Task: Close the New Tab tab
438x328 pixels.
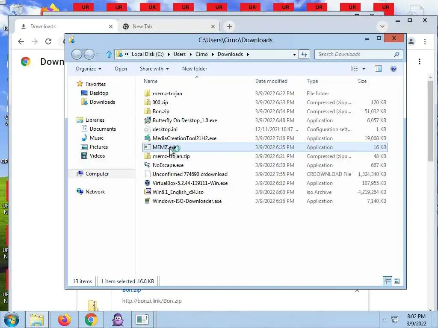Action: [x=213, y=26]
